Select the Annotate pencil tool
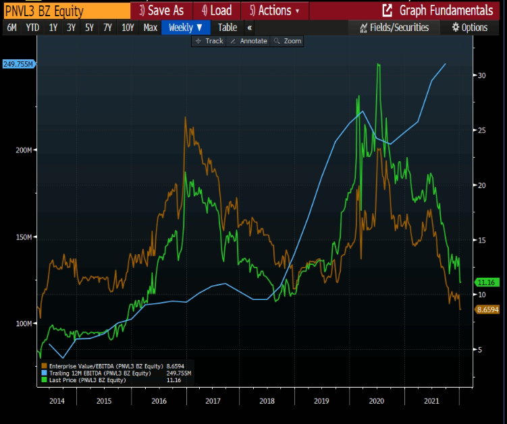 [x=233, y=41]
